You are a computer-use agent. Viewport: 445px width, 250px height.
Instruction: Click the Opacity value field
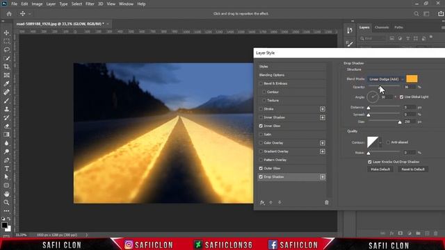click(x=410, y=87)
